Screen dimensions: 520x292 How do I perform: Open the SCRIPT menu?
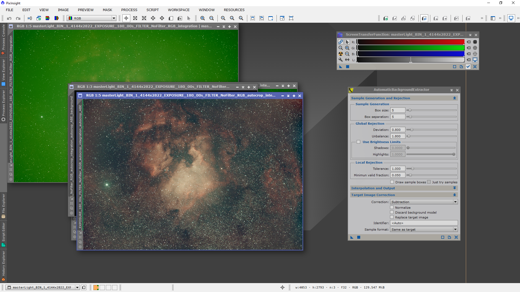click(152, 10)
